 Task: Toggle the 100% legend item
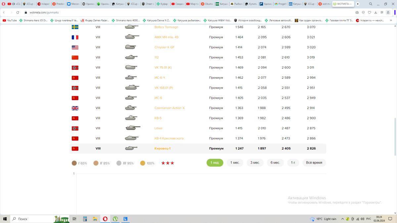coord(147,163)
